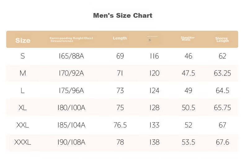245x161 pixels.
Task: Click the 128 value in XL row
Action: (154, 108)
